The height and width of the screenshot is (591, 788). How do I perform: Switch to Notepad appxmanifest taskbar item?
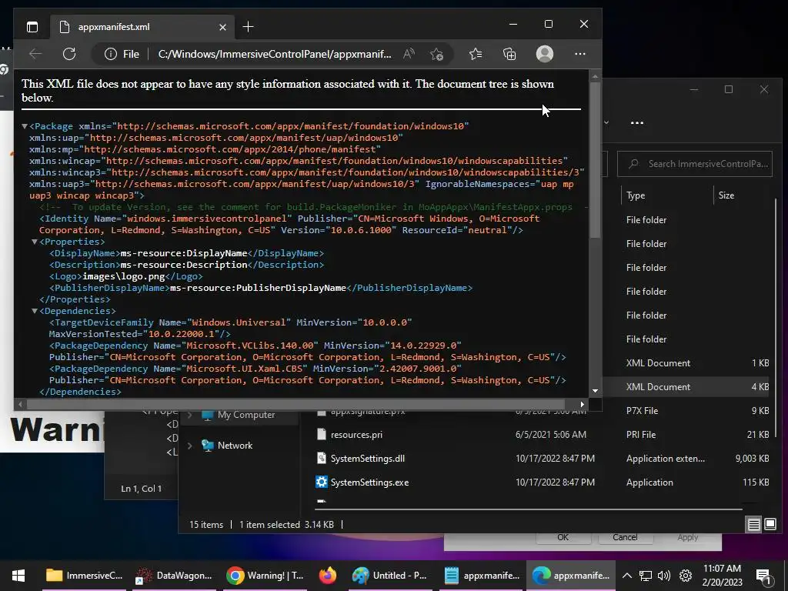click(x=482, y=576)
